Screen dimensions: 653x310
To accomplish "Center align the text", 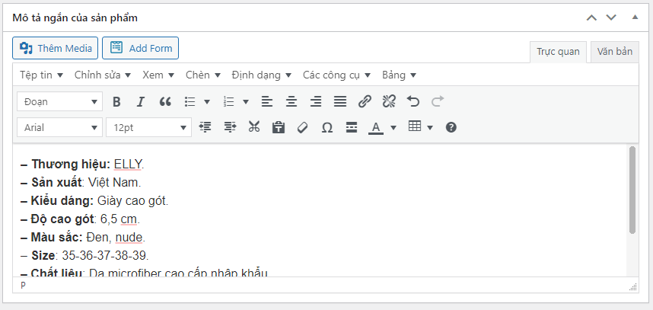I will point(291,101).
